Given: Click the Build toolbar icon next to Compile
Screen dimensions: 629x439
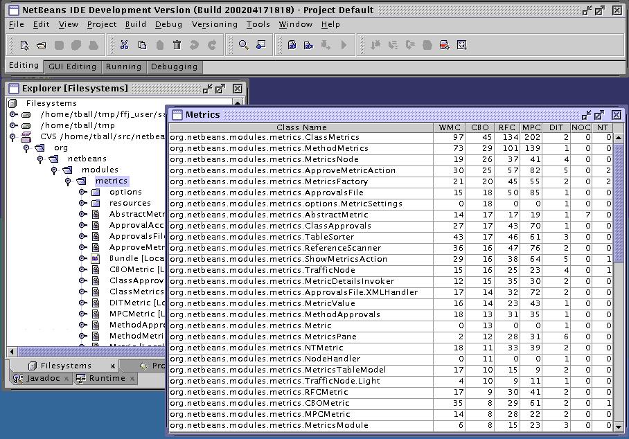Looking at the screenshot, I should (x=308, y=45).
